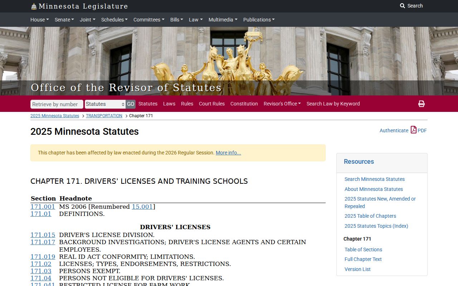Image resolution: width=458 pixels, height=286 pixels.
Task: Expand the Publications menu
Action: pyautogui.click(x=259, y=20)
